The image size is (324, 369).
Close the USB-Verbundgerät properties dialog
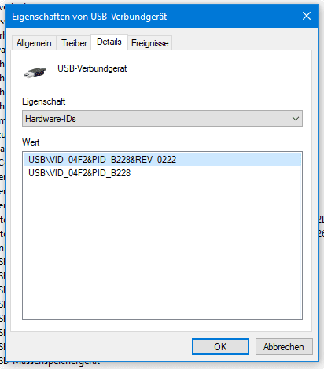pos(307,16)
